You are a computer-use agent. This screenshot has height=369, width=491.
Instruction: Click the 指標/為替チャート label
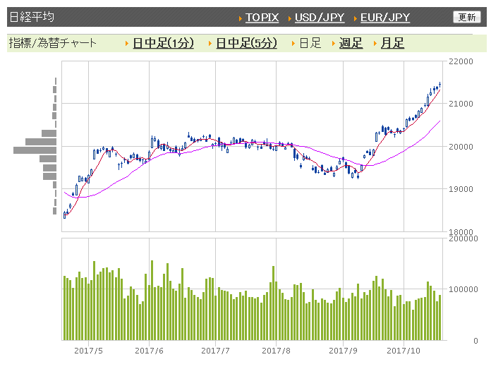tap(52, 43)
